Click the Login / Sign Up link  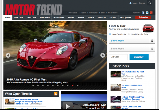139,3
